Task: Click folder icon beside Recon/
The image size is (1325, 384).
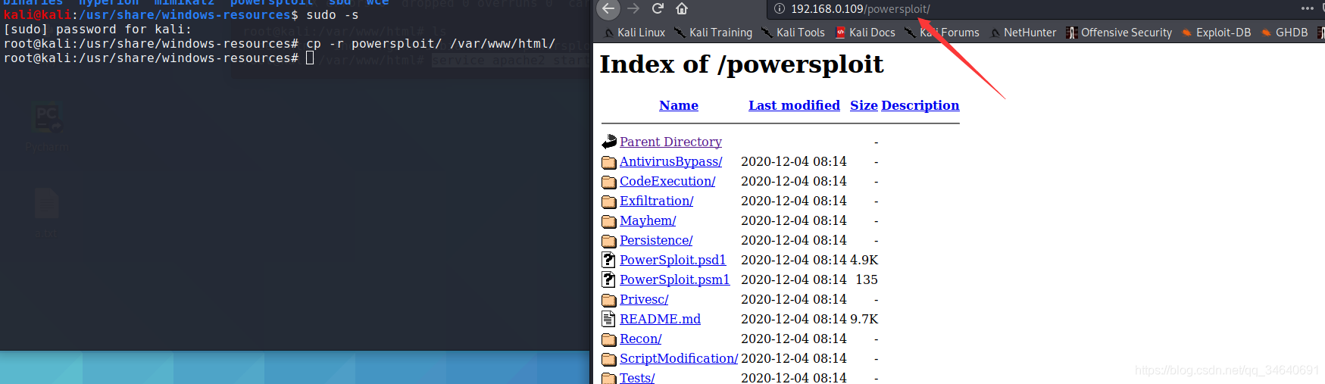Action: [x=609, y=339]
